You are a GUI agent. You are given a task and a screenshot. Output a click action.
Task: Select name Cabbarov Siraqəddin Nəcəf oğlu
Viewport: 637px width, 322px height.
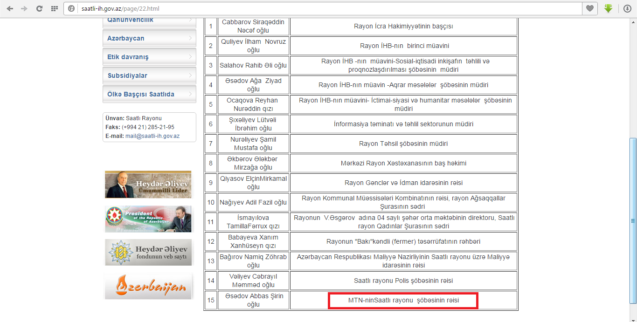[253, 26]
